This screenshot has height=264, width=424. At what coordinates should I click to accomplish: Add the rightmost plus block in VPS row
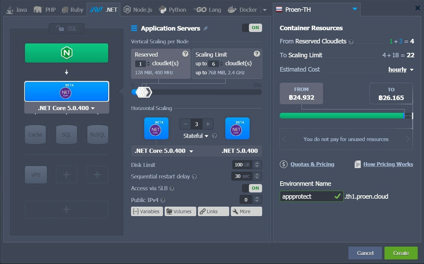pyautogui.click(x=97, y=175)
